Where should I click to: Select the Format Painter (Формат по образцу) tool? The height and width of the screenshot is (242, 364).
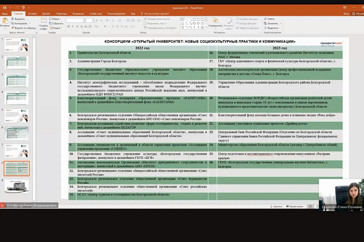coord(24,28)
